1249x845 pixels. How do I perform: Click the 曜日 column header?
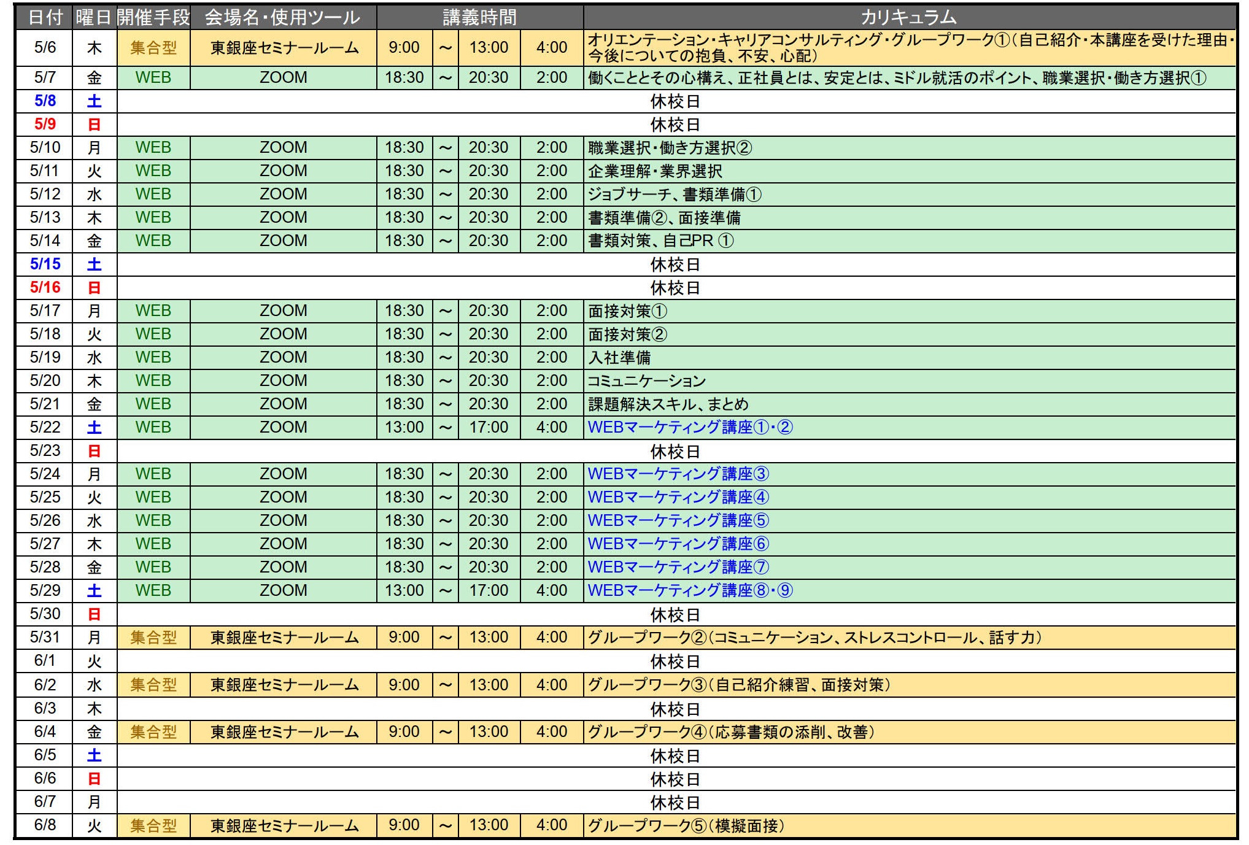[94, 17]
